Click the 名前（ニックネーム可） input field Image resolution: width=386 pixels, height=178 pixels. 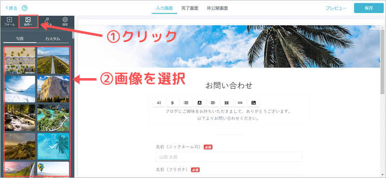229,157
